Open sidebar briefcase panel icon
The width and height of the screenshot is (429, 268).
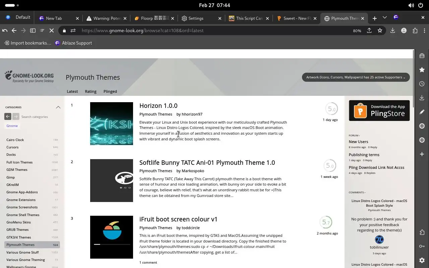[422, 56]
